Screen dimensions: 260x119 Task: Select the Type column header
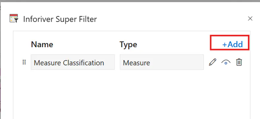128,45
